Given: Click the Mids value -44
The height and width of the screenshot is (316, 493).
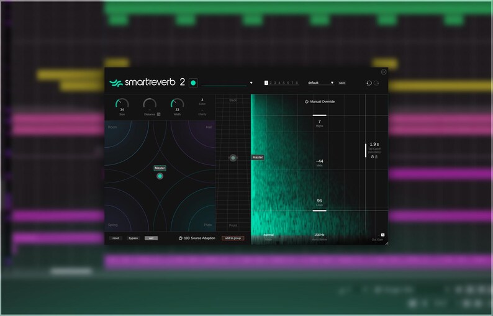Looking at the screenshot, I should point(319,161).
